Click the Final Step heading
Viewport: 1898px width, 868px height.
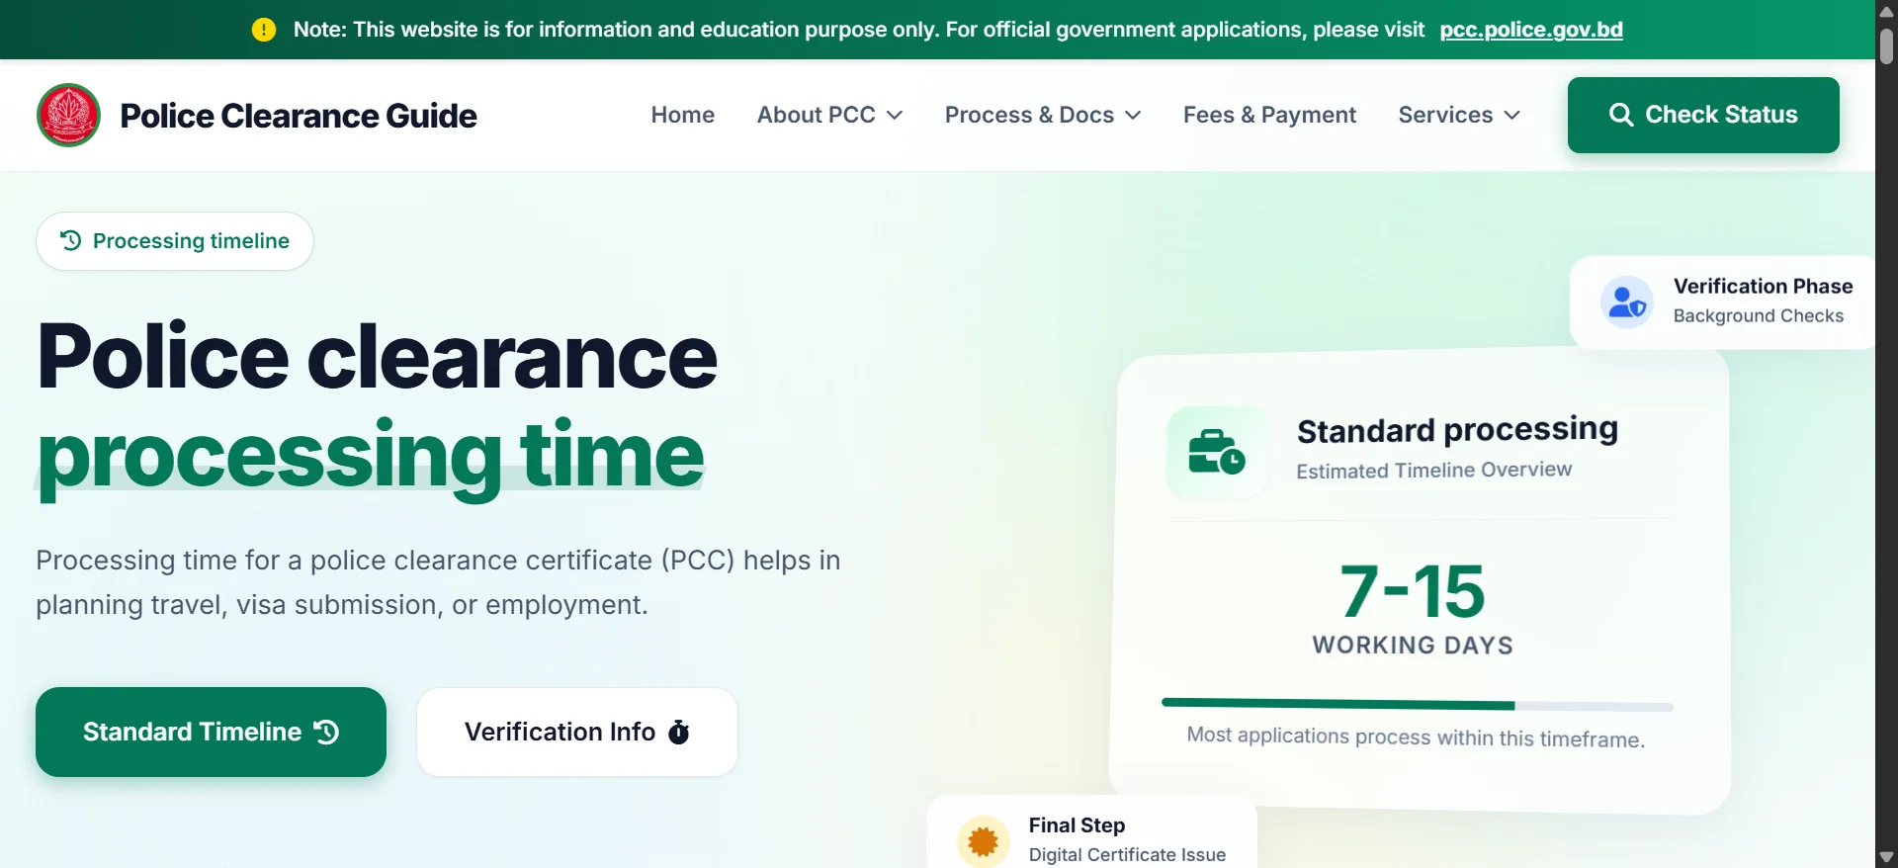(x=1077, y=825)
